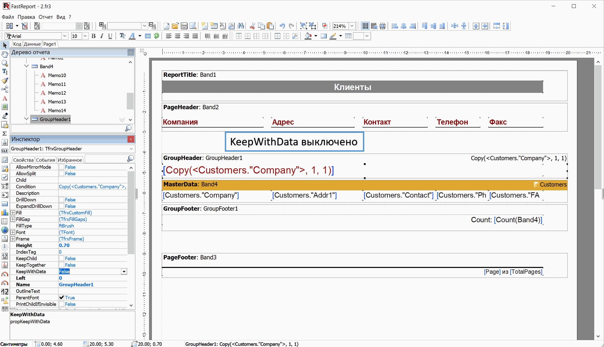The width and height of the screenshot is (604, 347).
Task: Enable the AllowSplit property checkbox
Action: tap(62, 173)
